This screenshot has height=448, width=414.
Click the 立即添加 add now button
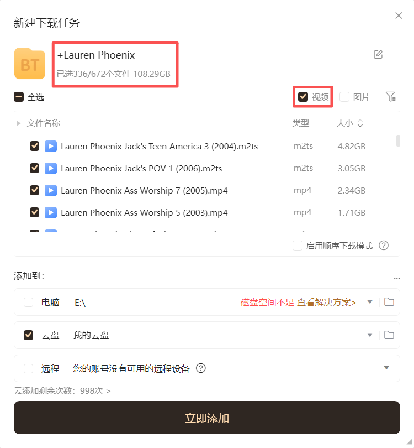(207, 418)
